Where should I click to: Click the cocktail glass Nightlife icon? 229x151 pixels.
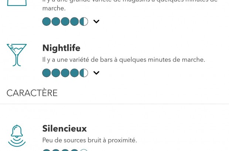click(x=17, y=55)
